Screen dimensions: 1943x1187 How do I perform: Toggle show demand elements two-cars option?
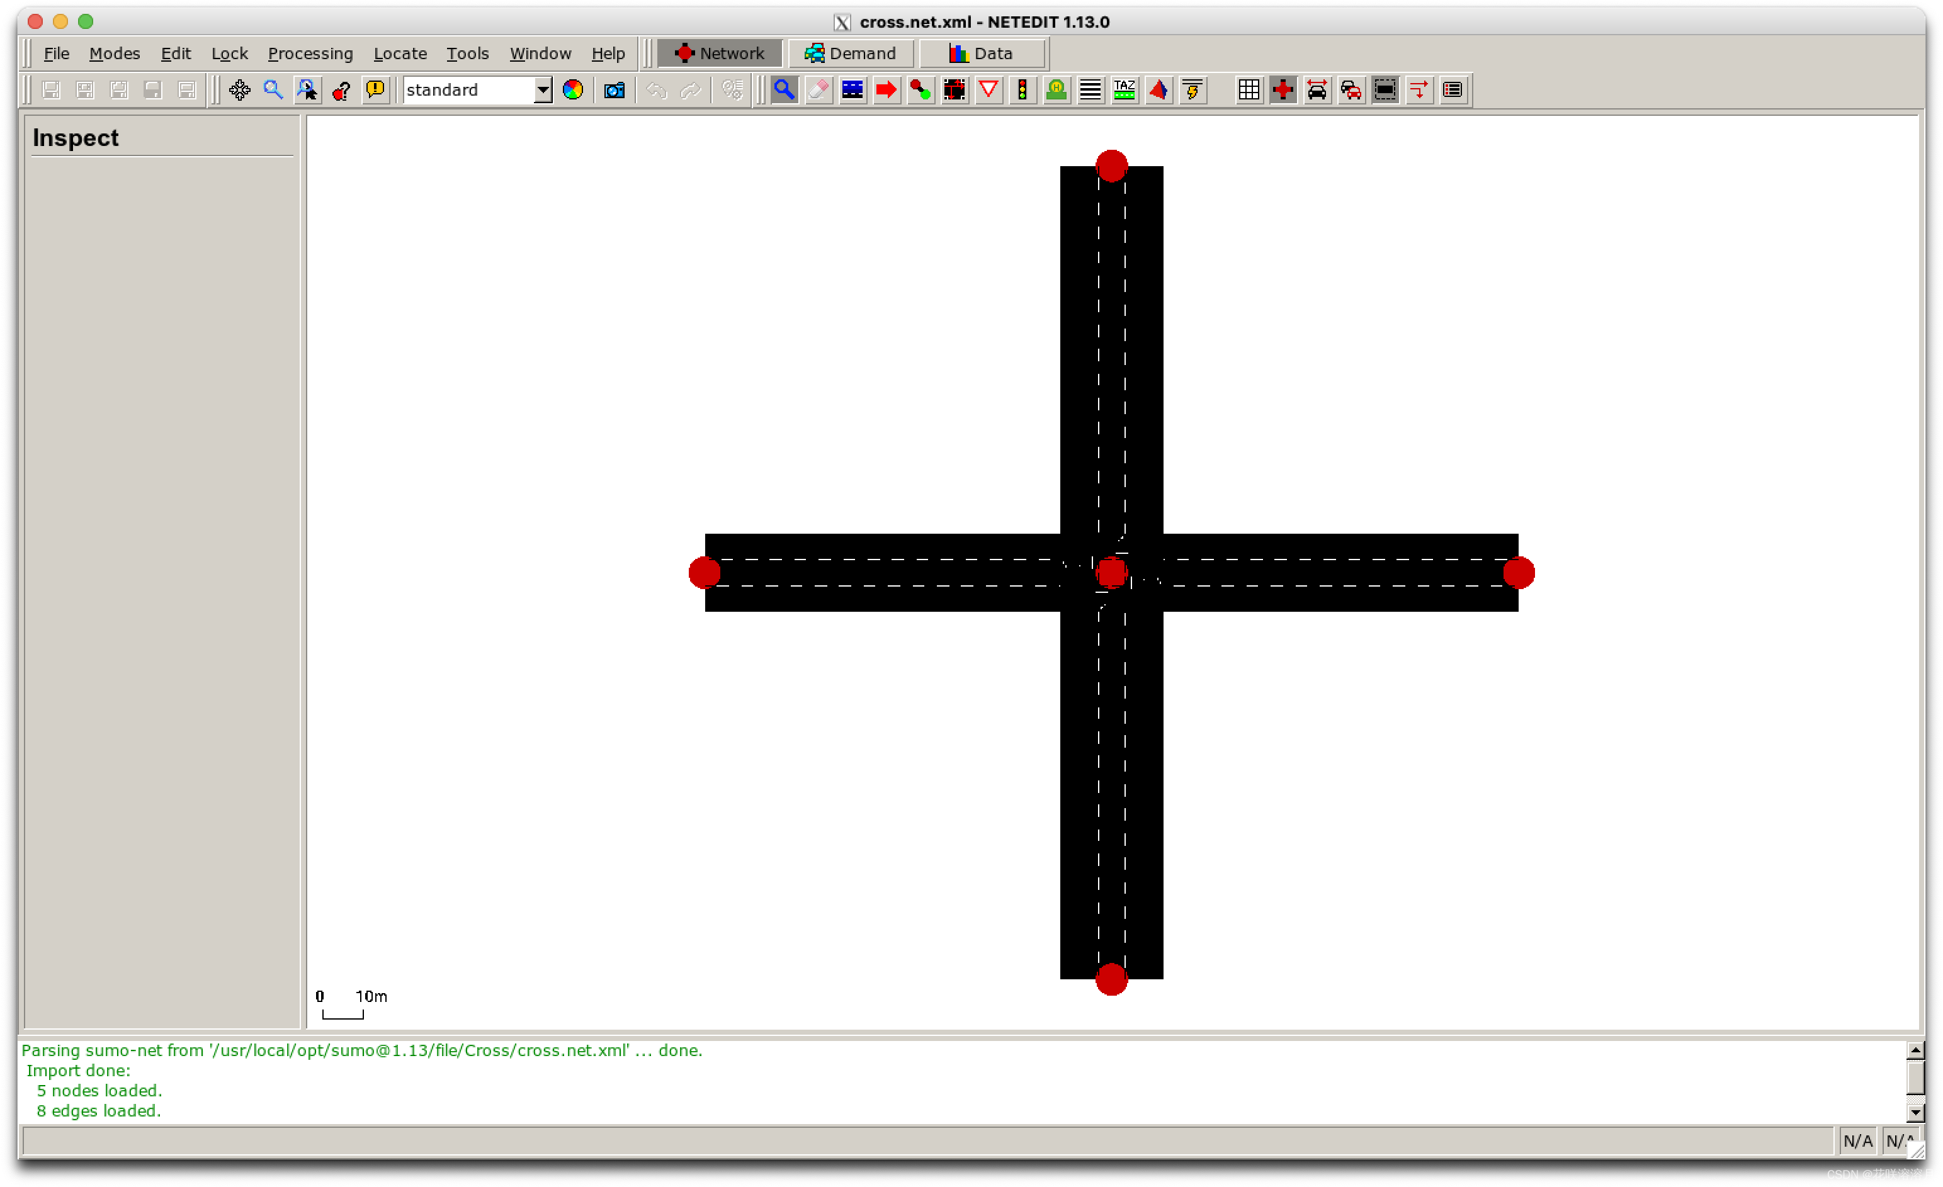1351,90
